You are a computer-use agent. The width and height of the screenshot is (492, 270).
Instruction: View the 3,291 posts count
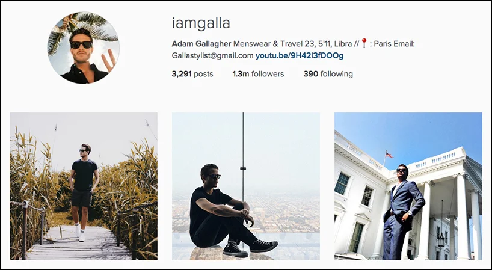(192, 74)
